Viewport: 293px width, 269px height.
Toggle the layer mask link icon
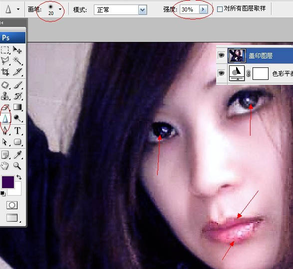pos(249,73)
